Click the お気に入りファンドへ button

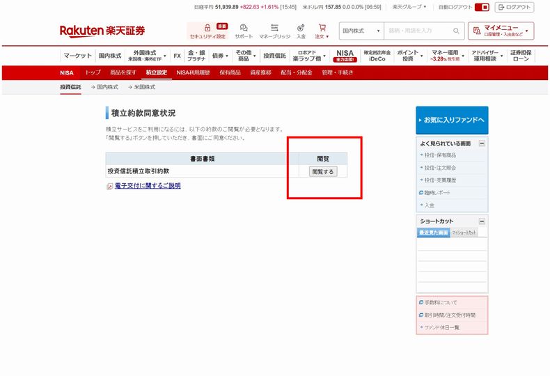tap(452, 120)
